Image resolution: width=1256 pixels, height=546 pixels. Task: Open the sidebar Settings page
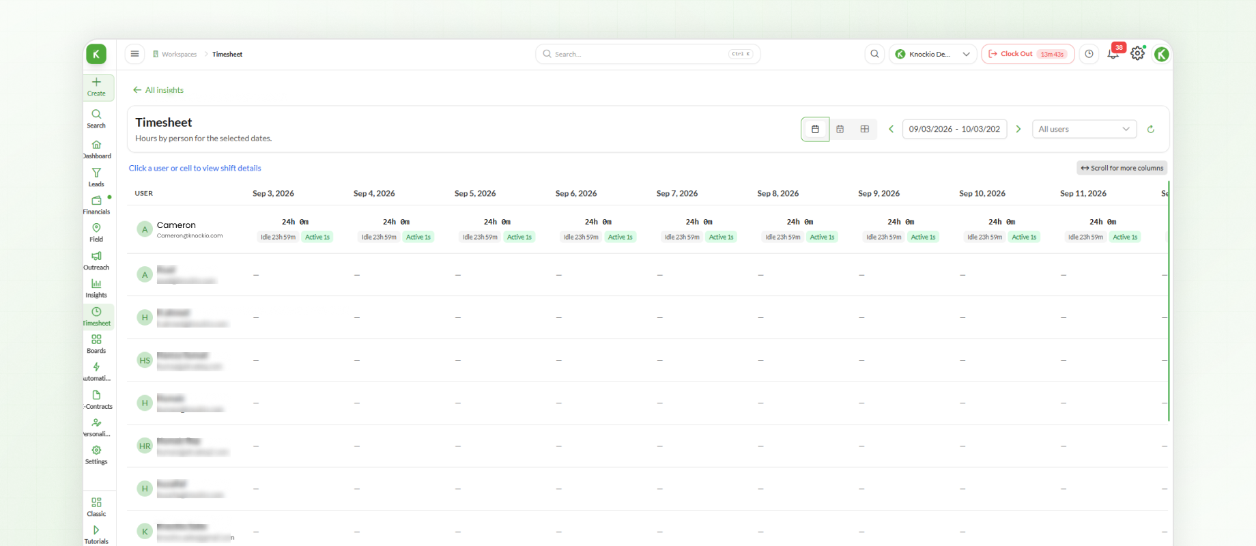(96, 455)
